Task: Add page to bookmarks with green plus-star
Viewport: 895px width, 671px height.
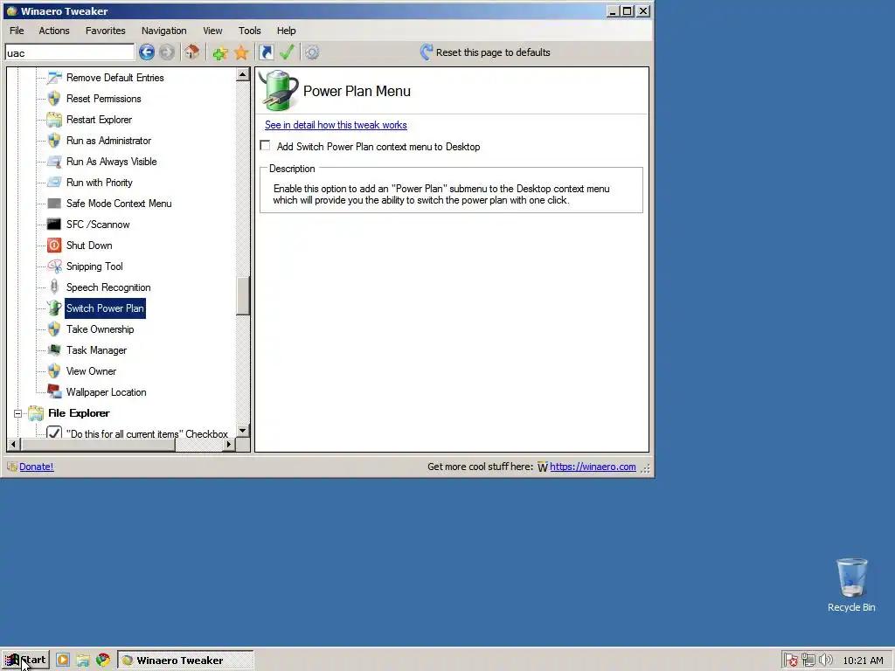Action: point(219,53)
